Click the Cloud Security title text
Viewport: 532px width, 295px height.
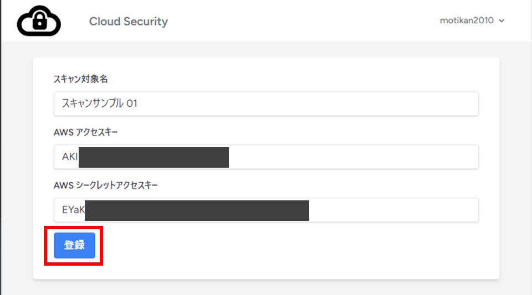coord(128,22)
